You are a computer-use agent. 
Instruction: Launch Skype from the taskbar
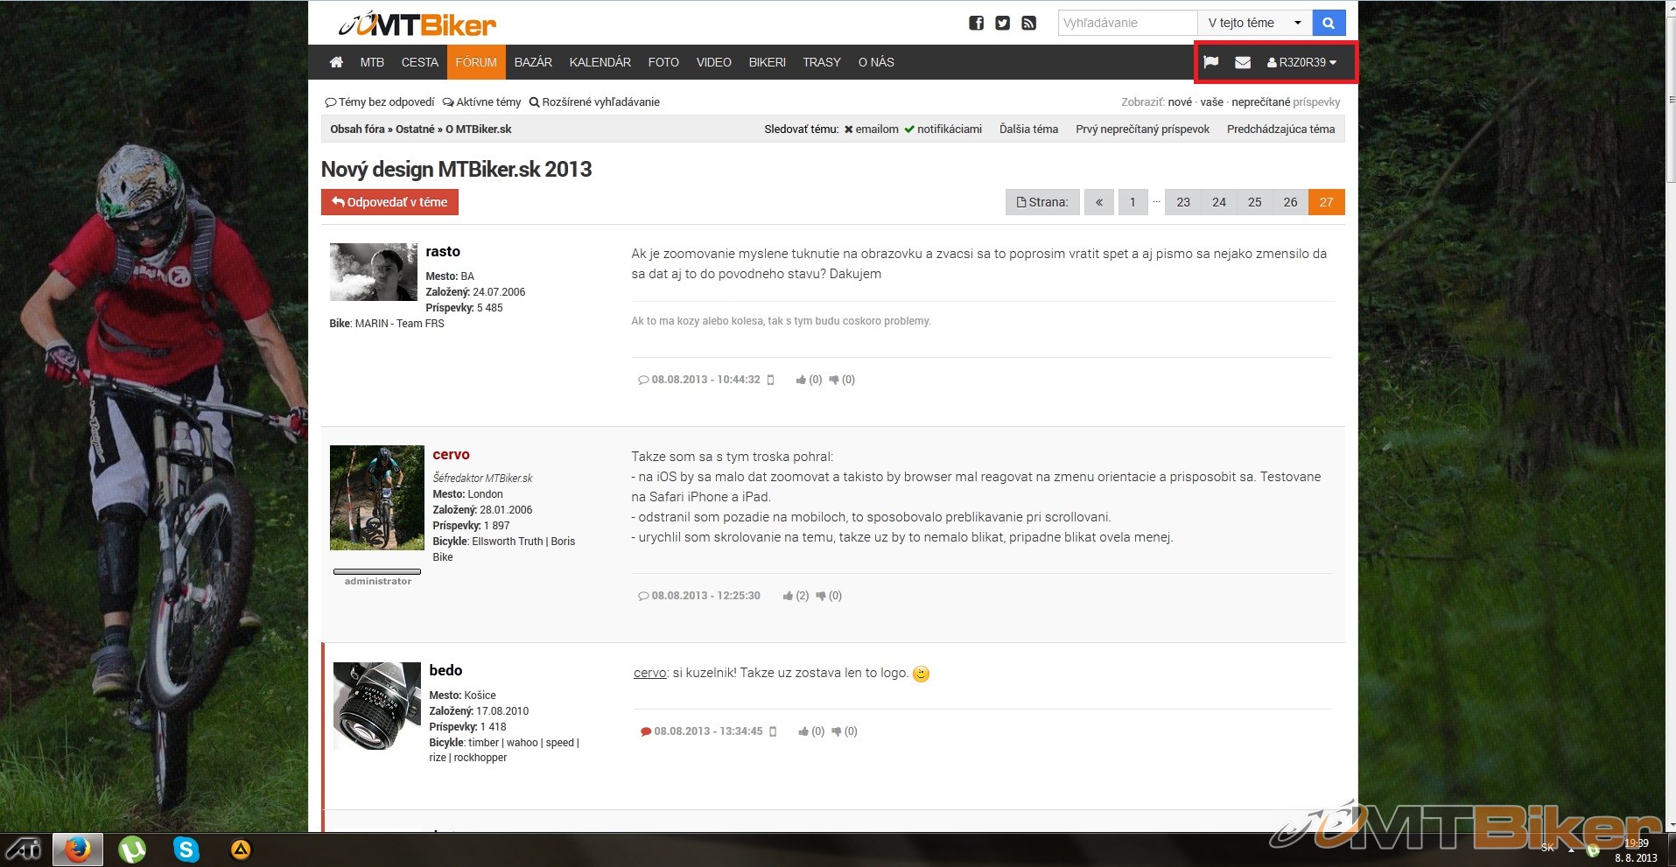[186, 849]
